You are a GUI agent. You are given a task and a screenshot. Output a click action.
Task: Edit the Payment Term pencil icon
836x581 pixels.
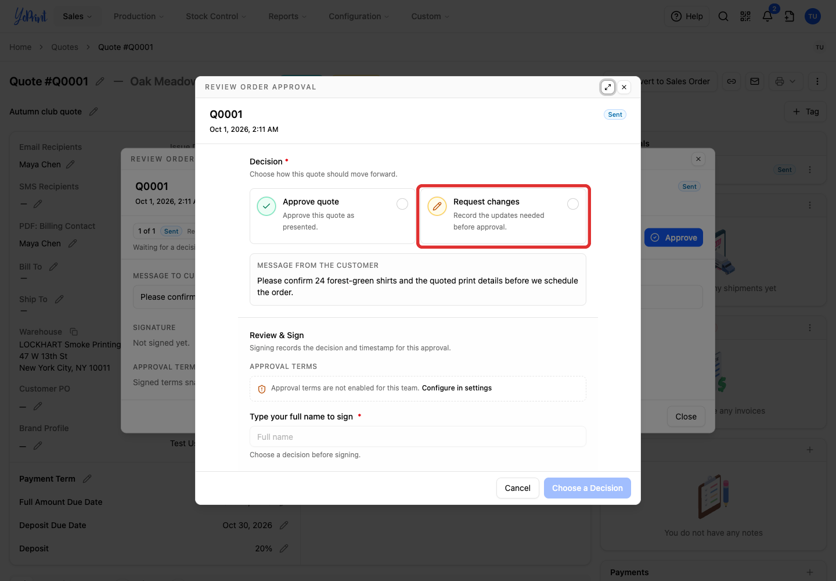87,479
